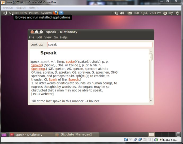
Task: Open the VirtualBox 帮助(H) menu
Action: tap(34, 8)
